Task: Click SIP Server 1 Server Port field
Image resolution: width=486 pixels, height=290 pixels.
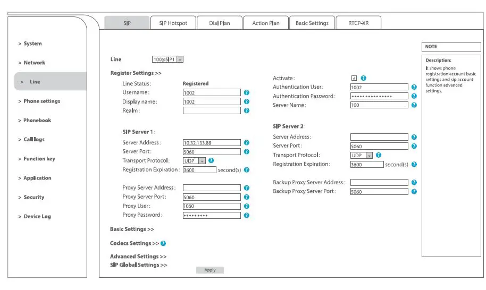Action: pyautogui.click(x=212, y=152)
